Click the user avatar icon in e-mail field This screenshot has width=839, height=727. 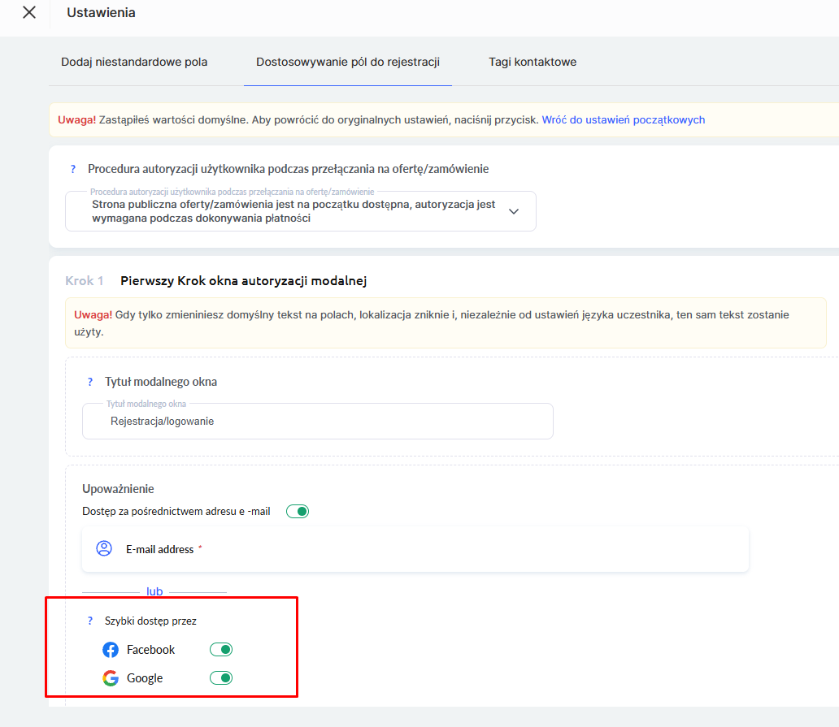104,549
